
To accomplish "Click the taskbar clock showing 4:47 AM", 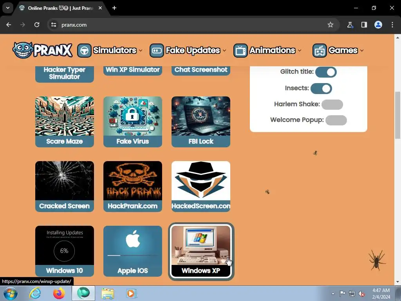I will pyautogui.click(x=381, y=294).
